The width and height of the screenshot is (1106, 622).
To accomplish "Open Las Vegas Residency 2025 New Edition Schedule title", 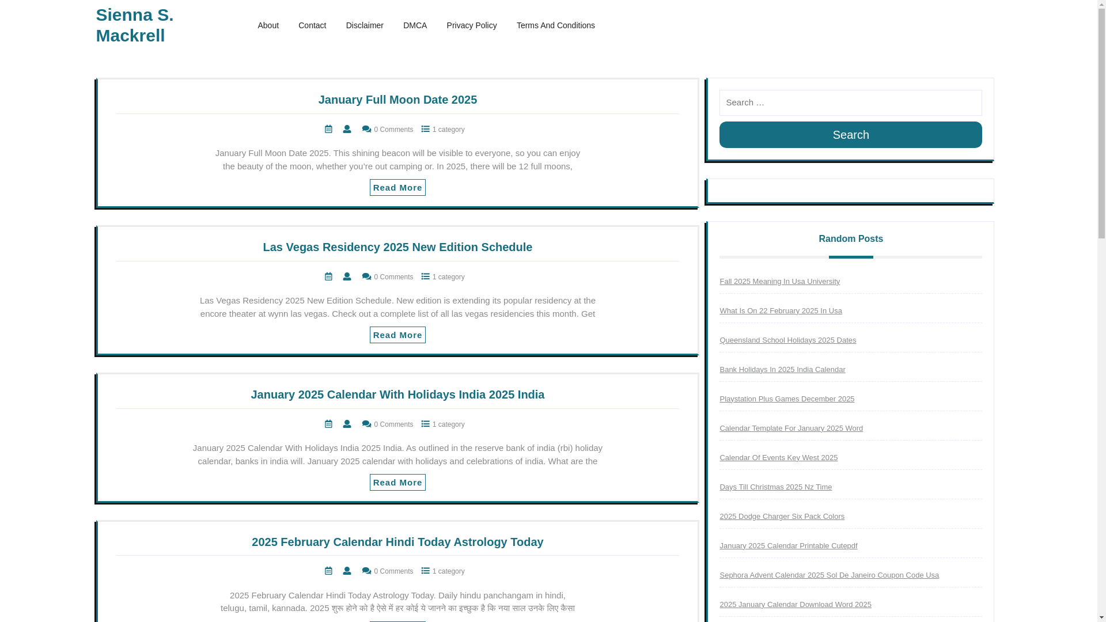I will [x=397, y=247].
